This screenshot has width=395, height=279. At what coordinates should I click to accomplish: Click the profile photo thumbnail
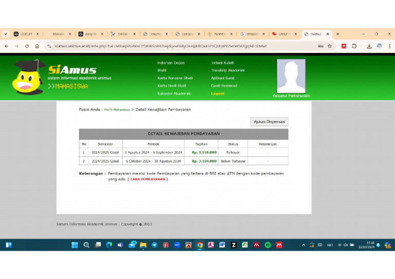click(291, 76)
